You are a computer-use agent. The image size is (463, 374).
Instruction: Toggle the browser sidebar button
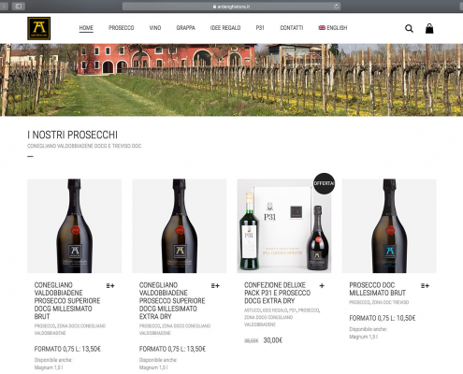(19, 6)
